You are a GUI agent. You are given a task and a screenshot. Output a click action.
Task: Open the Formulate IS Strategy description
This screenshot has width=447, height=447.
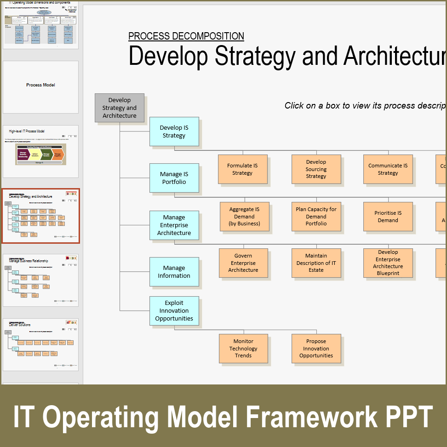tap(243, 169)
